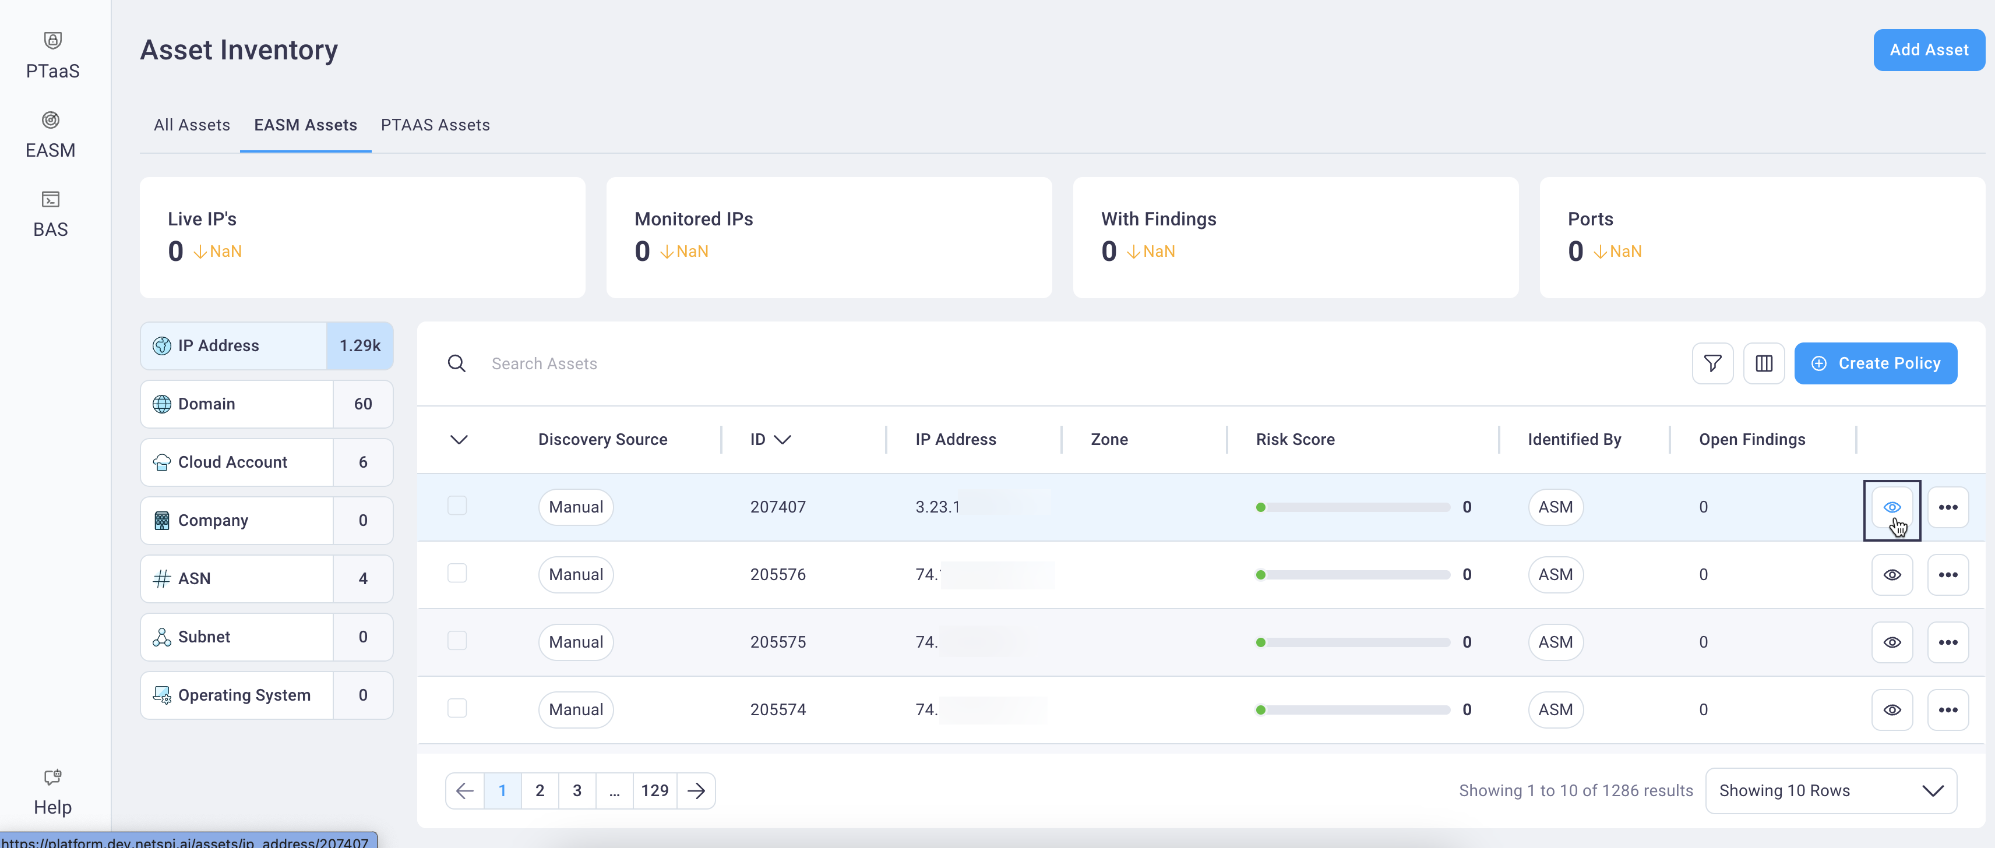This screenshot has height=848, width=1995.
Task: Select the checkbox on row 207407
Action: point(458,506)
